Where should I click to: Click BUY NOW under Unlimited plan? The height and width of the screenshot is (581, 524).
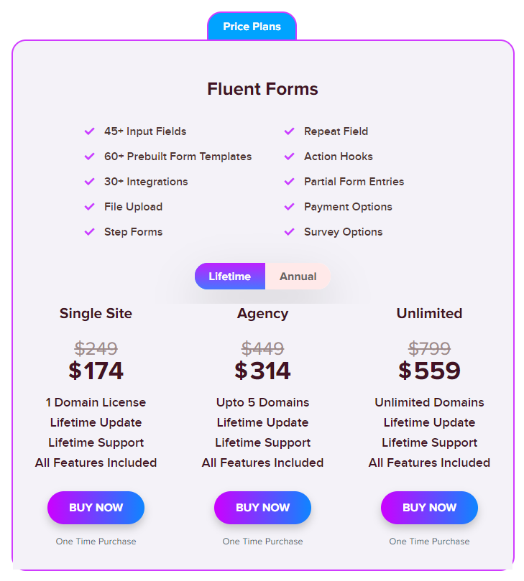[429, 508]
